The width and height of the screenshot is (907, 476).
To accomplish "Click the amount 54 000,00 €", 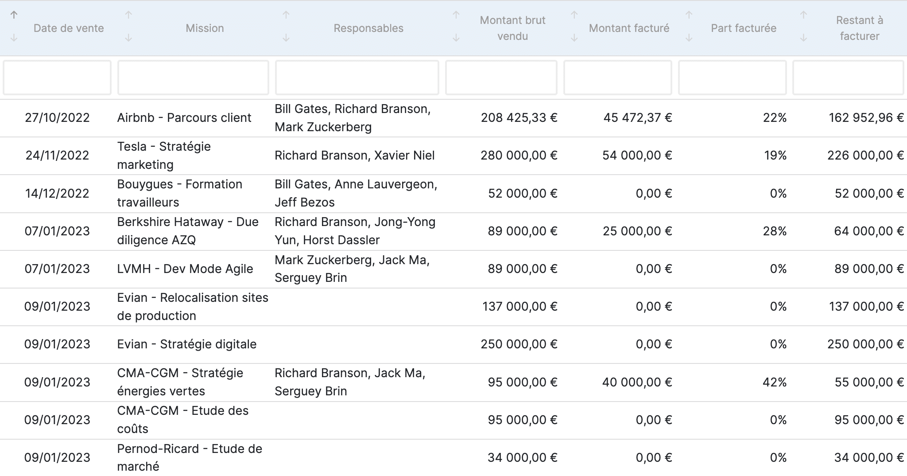I will [637, 156].
